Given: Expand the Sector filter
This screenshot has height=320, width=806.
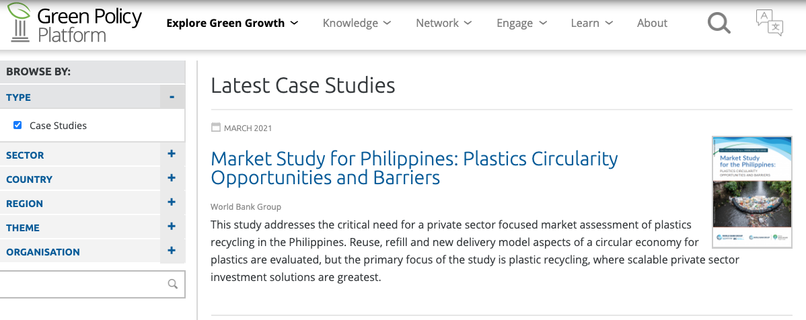Looking at the screenshot, I should tap(172, 155).
